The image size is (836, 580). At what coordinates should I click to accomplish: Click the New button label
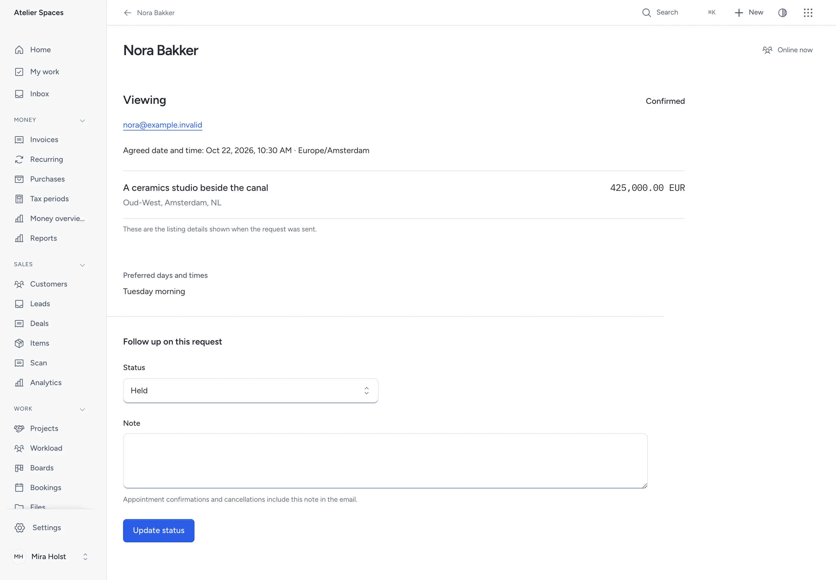756,12
